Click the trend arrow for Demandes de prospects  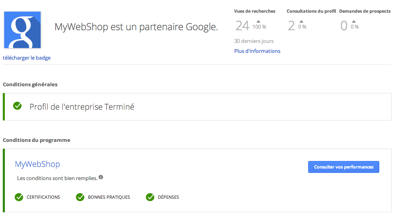(353, 21)
